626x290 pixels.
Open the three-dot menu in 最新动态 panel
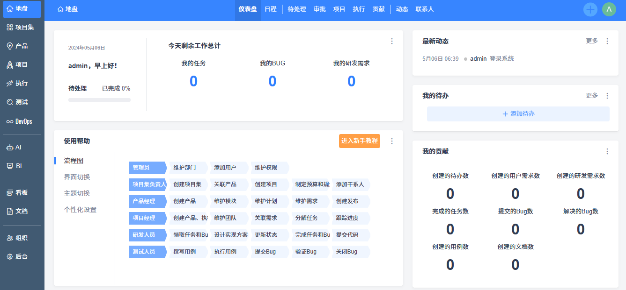click(607, 41)
